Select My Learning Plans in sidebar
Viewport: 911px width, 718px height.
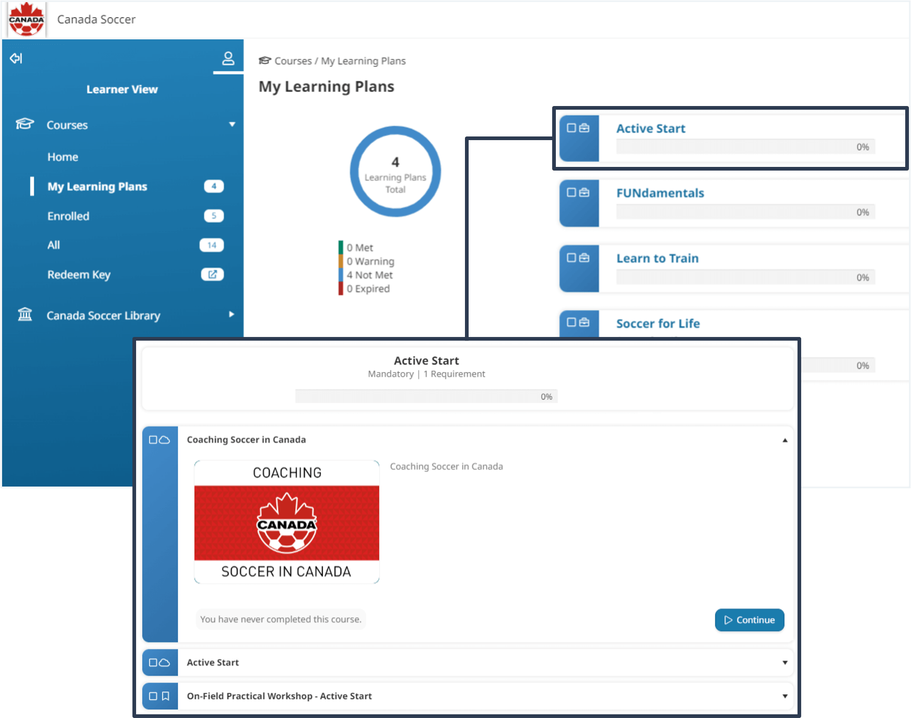point(97,186)
